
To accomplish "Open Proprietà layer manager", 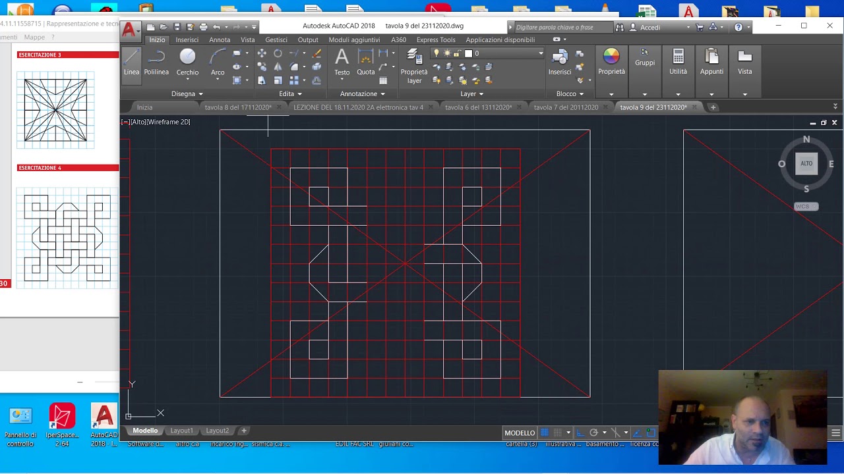I will click(414, 66).
